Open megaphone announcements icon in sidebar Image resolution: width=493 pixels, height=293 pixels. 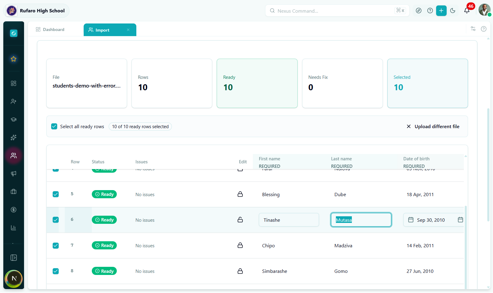tap(14, 174)
